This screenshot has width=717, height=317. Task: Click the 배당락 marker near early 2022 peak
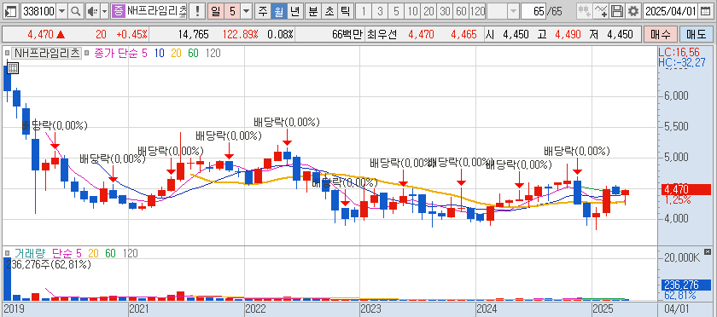click(x=287, y=123)
